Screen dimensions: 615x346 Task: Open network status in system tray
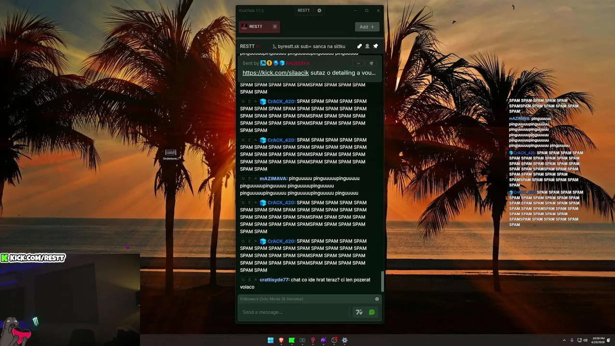(579, 340)
